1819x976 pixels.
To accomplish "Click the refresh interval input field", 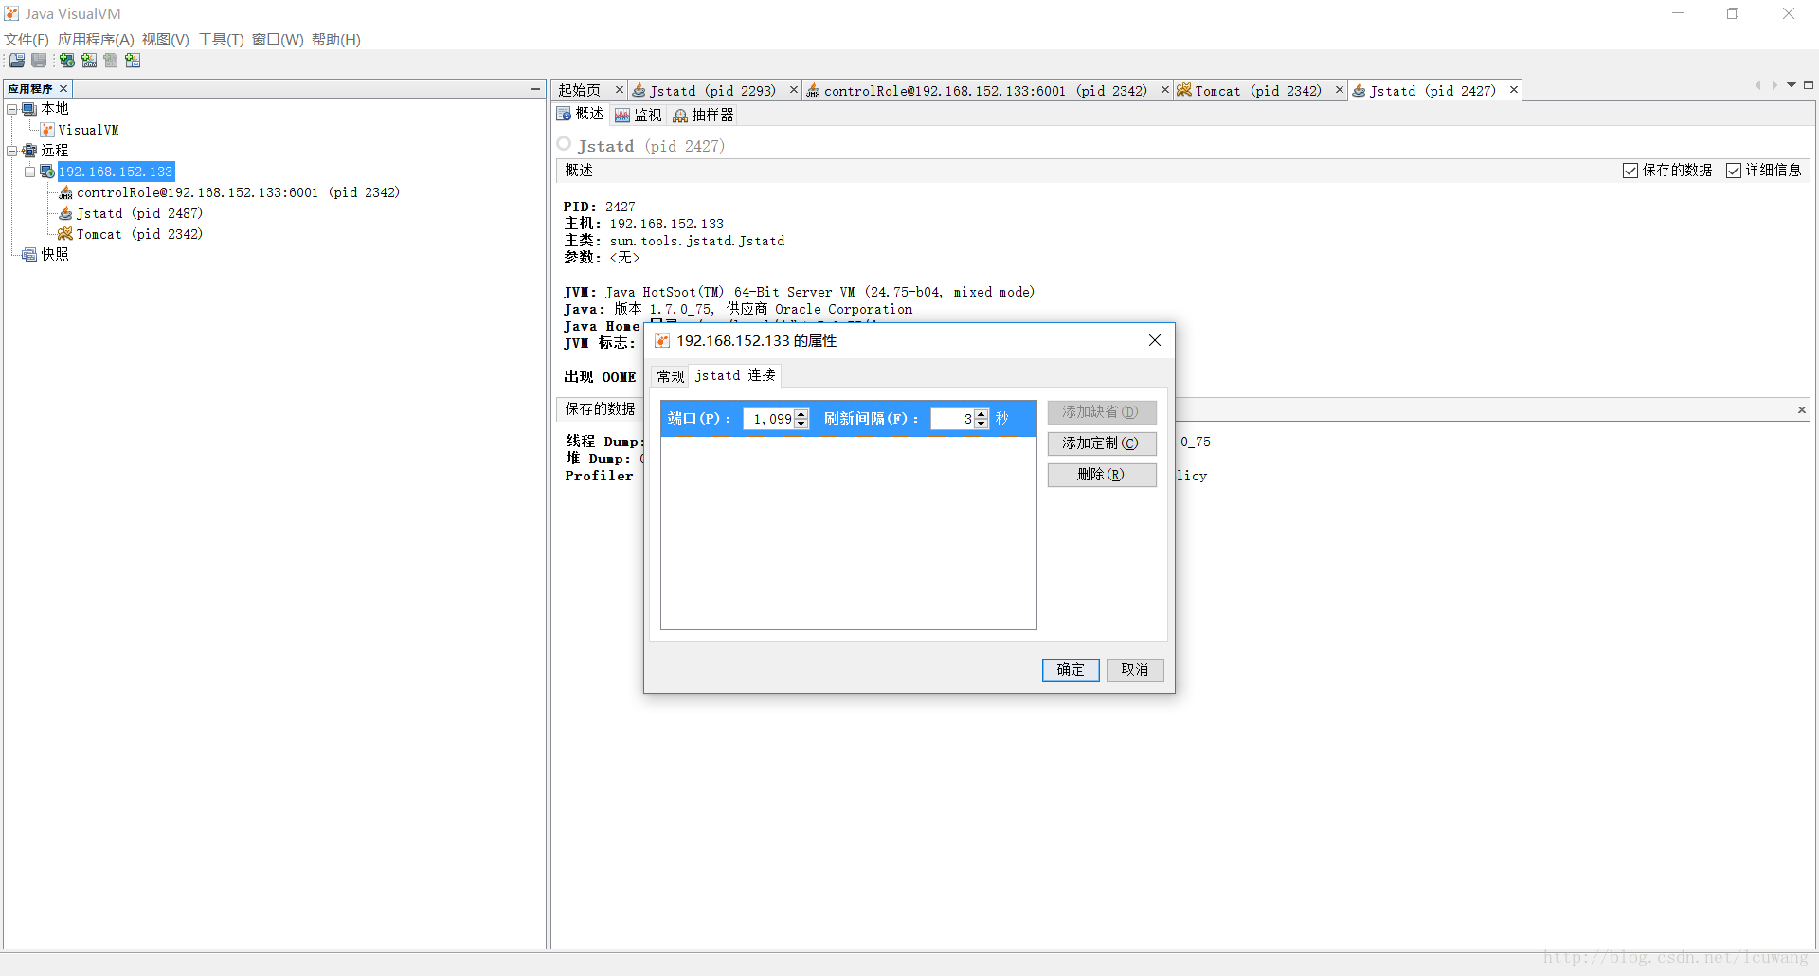I will tap(952, 419).
